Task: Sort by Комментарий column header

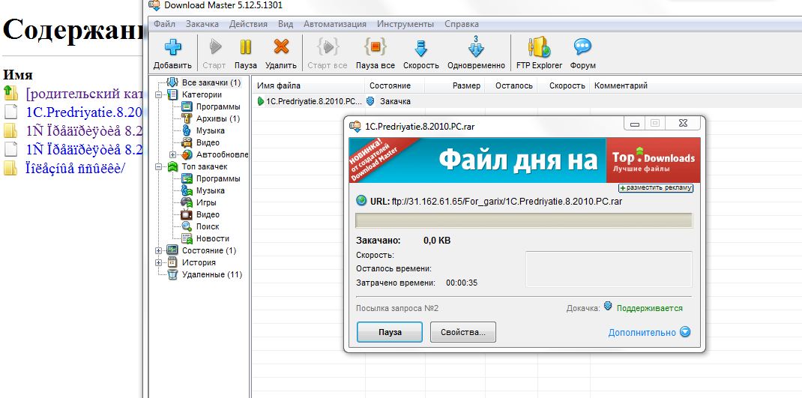Action: pyautogui.click(x=621, y=86)
